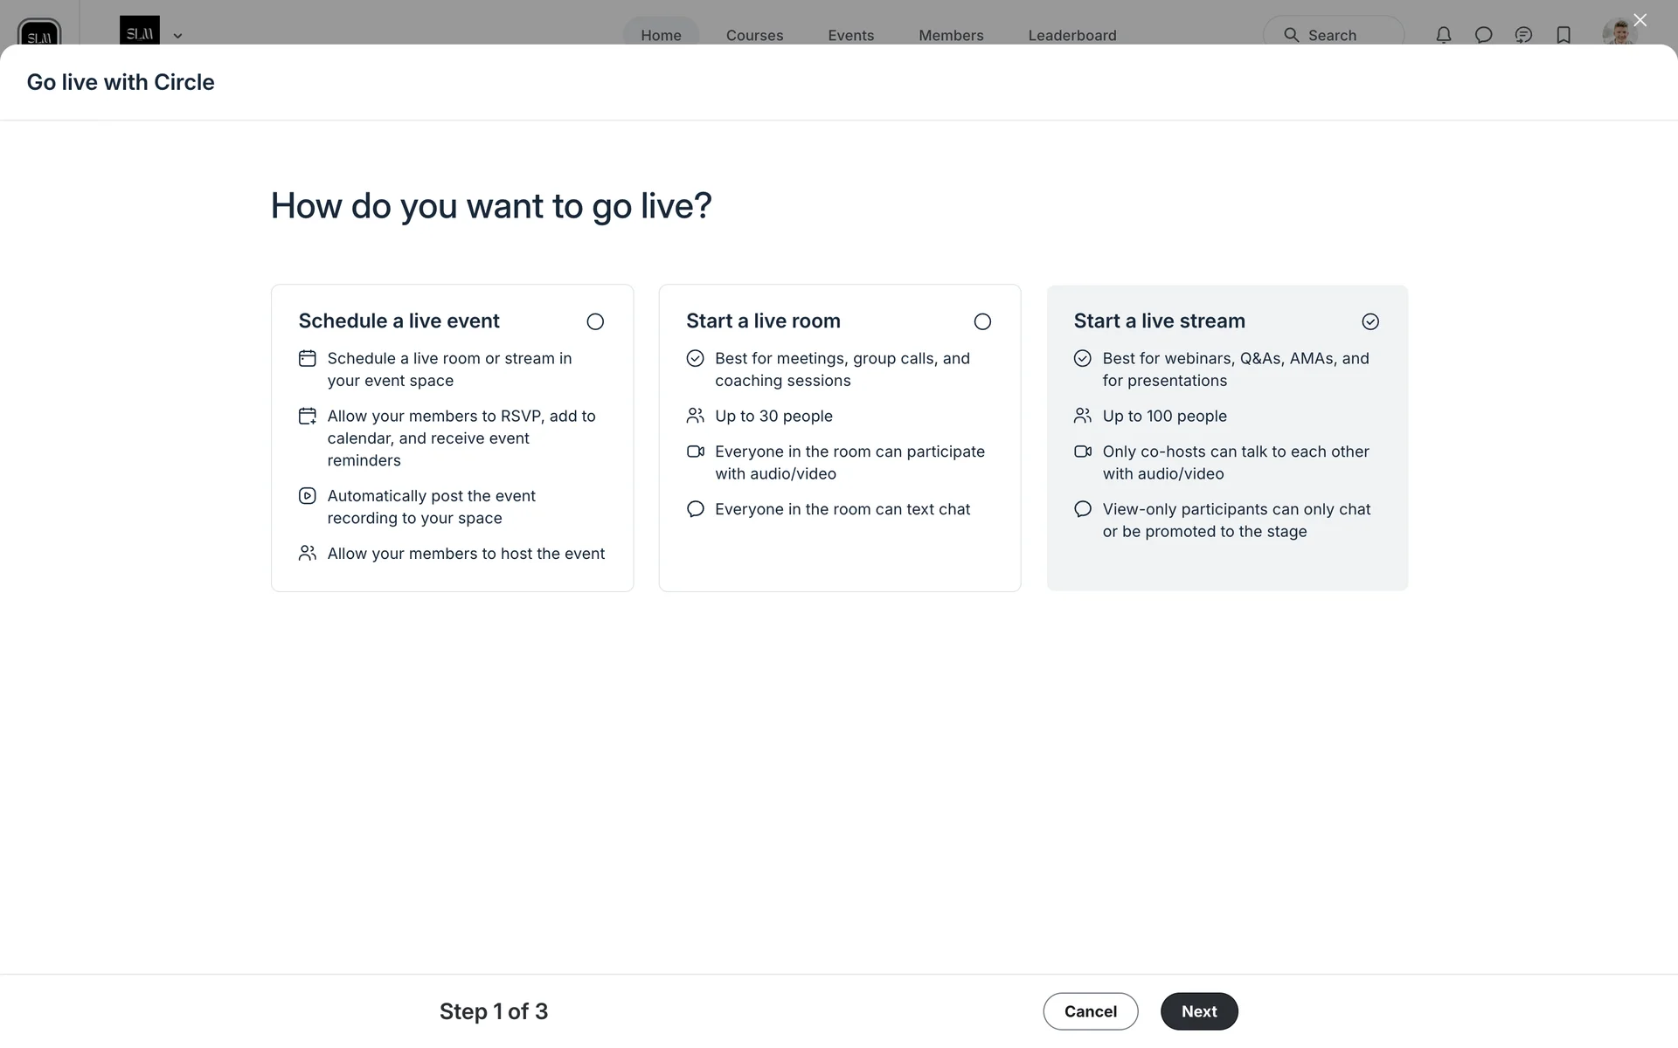Toggle the Start a live stream radio
The width and height of the screenshot is (1678, 1048).
(x=1370, y=322)
